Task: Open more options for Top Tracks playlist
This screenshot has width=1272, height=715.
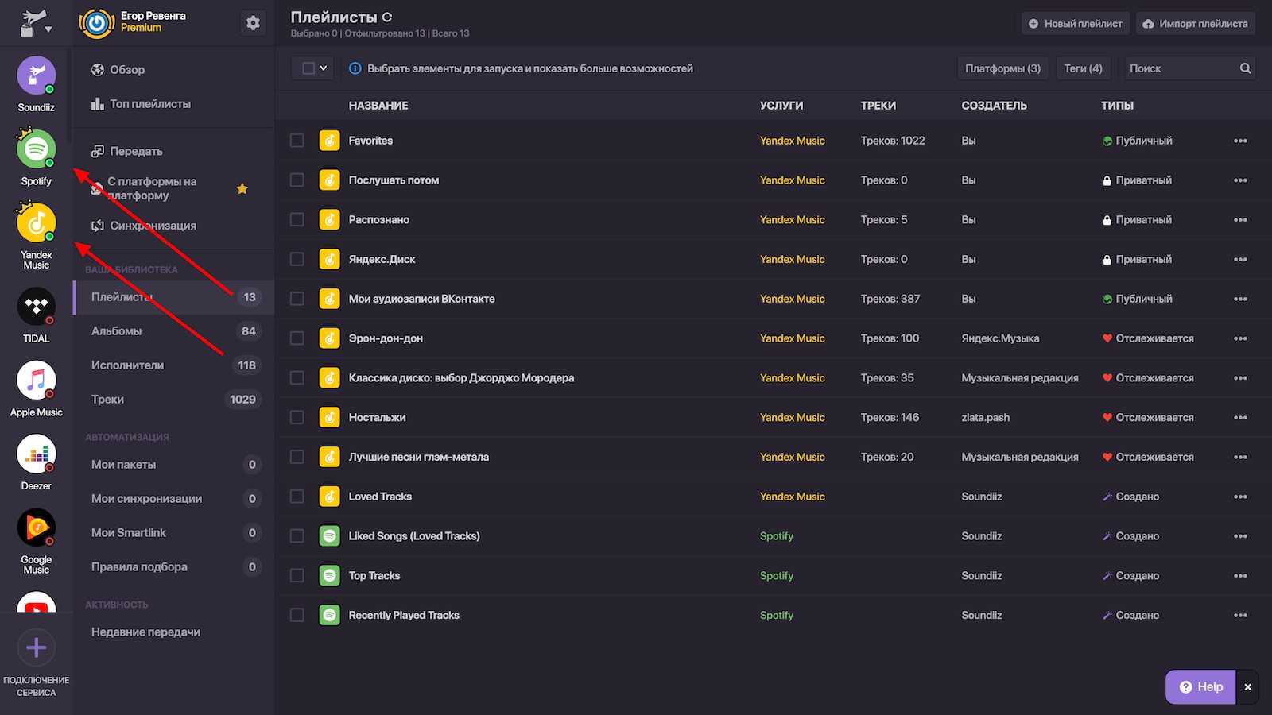Action: click(1240, 576)
